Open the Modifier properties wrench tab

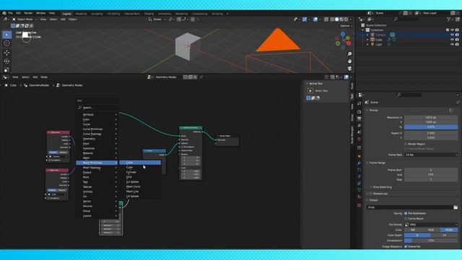tap(359, 163)
